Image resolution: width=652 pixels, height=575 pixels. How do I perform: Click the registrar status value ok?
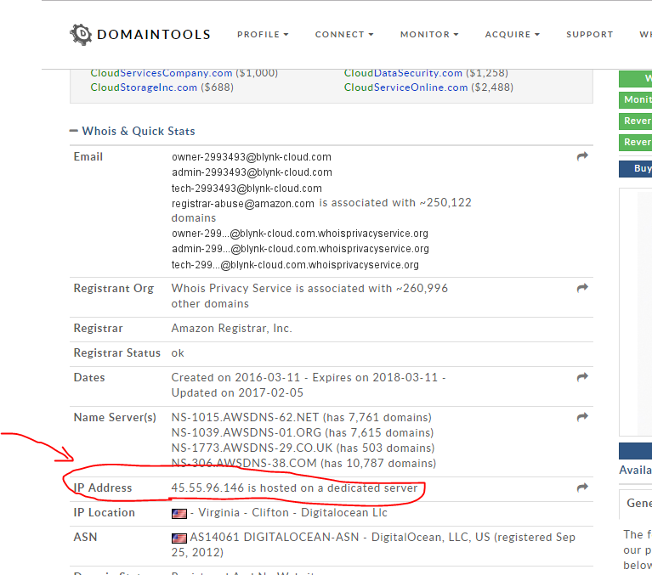tap(178, 353)
